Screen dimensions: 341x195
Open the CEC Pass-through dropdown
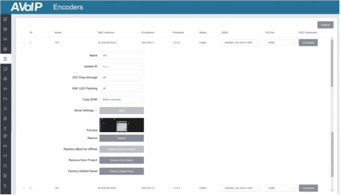tap(122, 78)
